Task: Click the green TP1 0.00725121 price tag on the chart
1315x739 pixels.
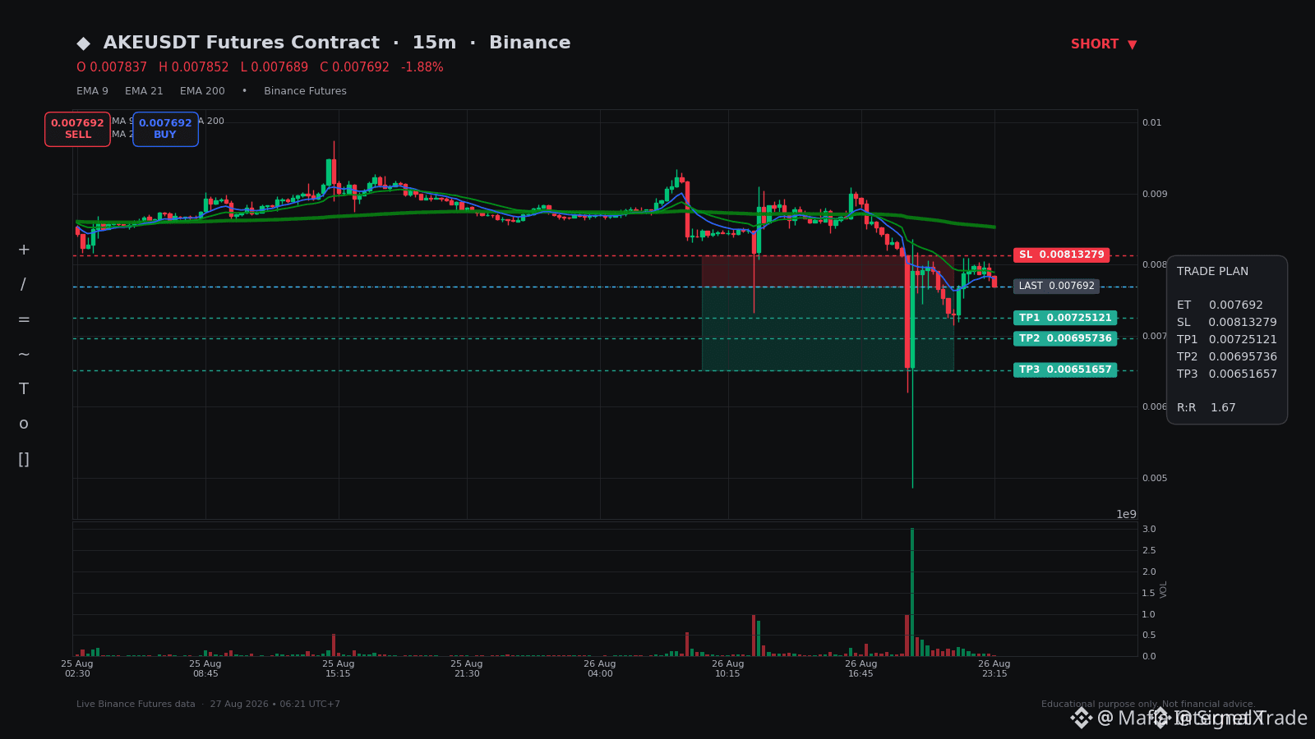Action: click(x=1065, y=318)
